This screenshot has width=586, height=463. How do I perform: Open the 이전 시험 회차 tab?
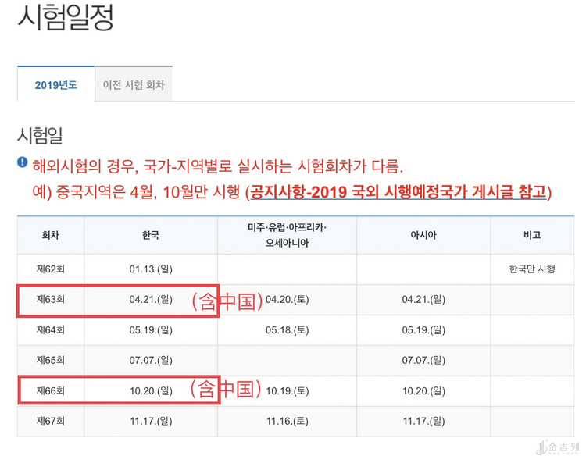[134, 84]
